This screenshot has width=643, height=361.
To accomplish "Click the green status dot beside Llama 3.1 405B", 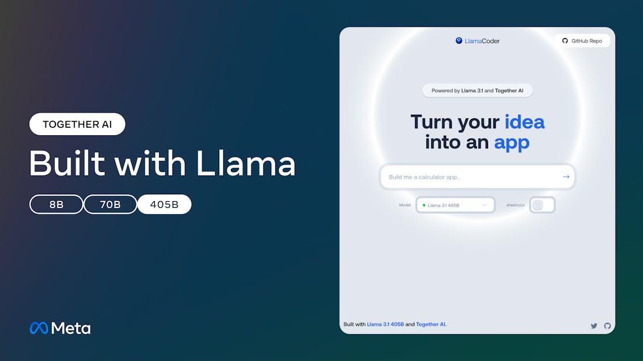I will tap(424, 205).
